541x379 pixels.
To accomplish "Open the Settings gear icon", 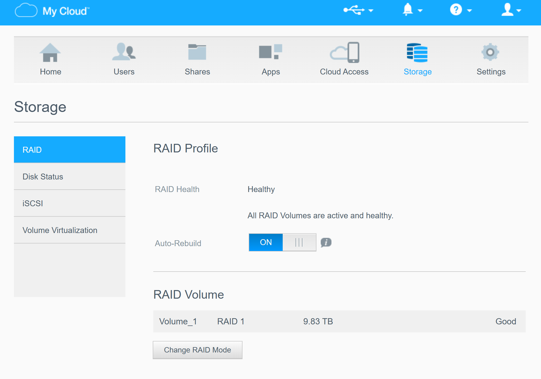I will point(490,52).
